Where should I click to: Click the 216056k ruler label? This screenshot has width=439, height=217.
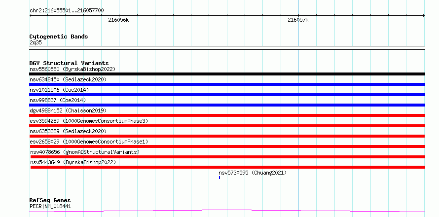click(x=118, y=20)
